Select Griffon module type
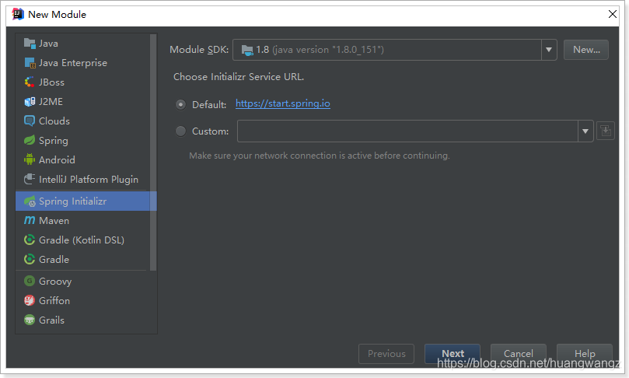629x378 pixels. 82,300
